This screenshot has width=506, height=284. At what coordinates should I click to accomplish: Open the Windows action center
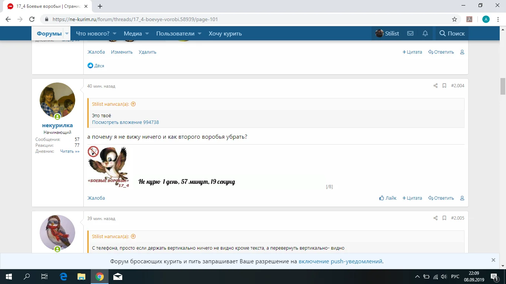pos(494,277)
